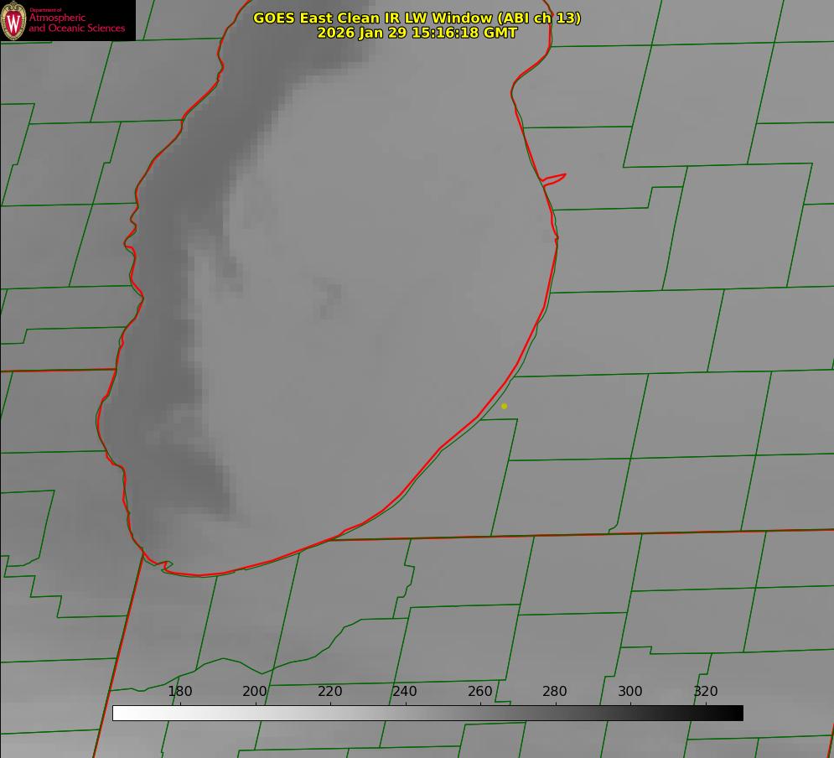Click the mid-gray center of the colorbar
Image resolution: width=834 pixels, height=758 pixels.
tap(427, 713)
